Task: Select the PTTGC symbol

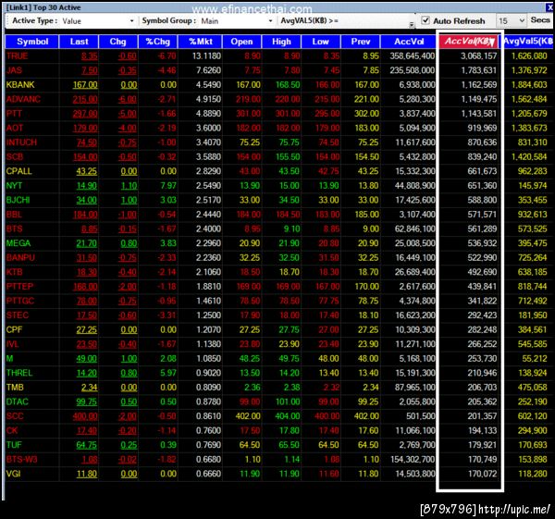Action: pos(19,301)
